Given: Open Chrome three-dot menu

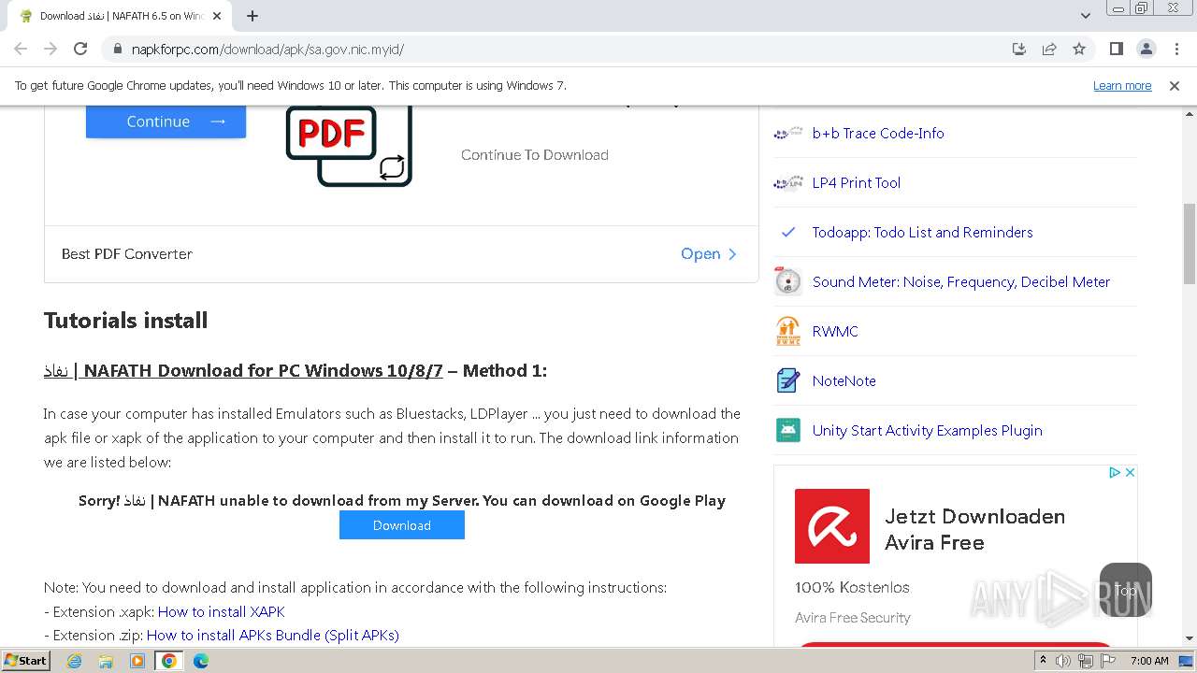Looking at the screenshot, I should click(1176, 49).
